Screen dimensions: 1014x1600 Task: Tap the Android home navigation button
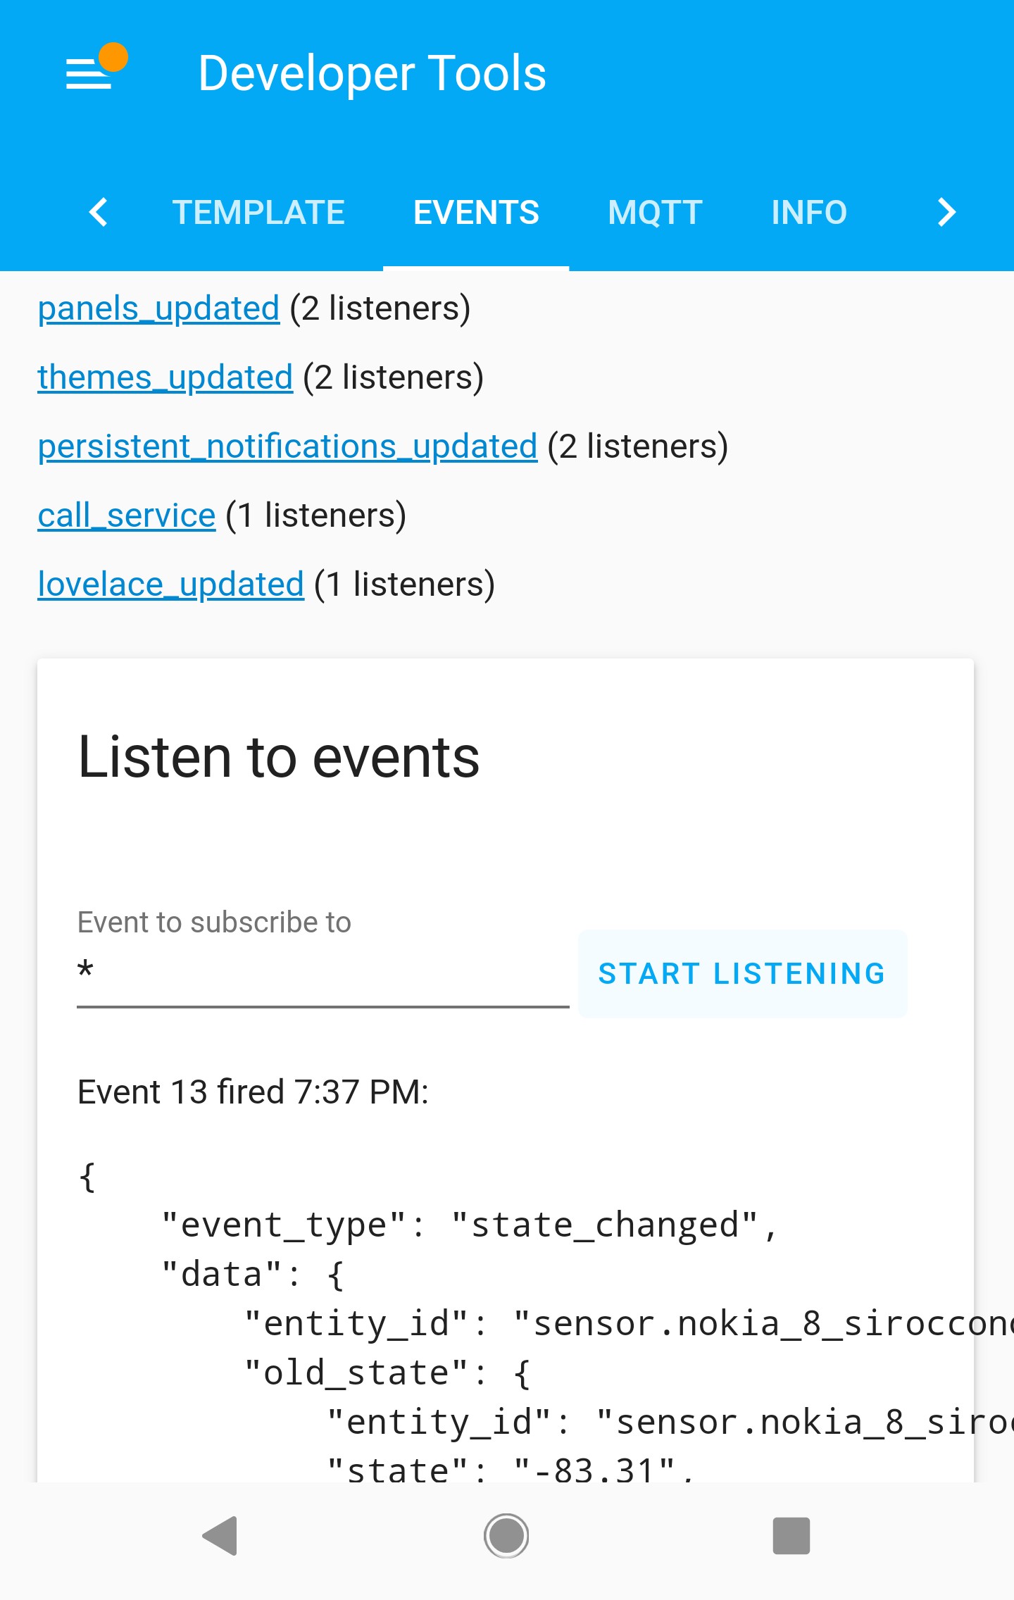pos(506,1535)
